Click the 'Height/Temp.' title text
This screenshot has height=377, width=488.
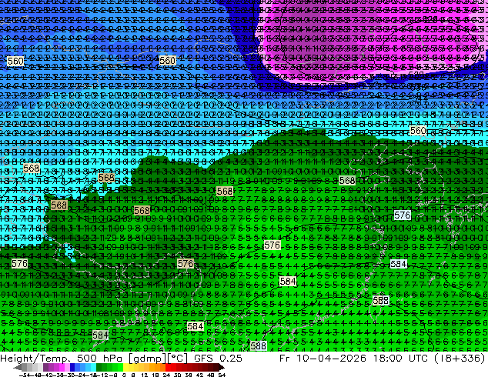pyautogui.click(x=35, y=358)
